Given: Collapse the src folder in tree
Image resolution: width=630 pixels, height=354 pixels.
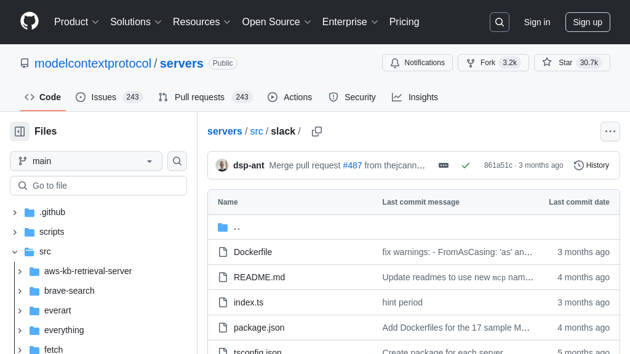Looking at the screenshot, I should click(x=15, y=252).
